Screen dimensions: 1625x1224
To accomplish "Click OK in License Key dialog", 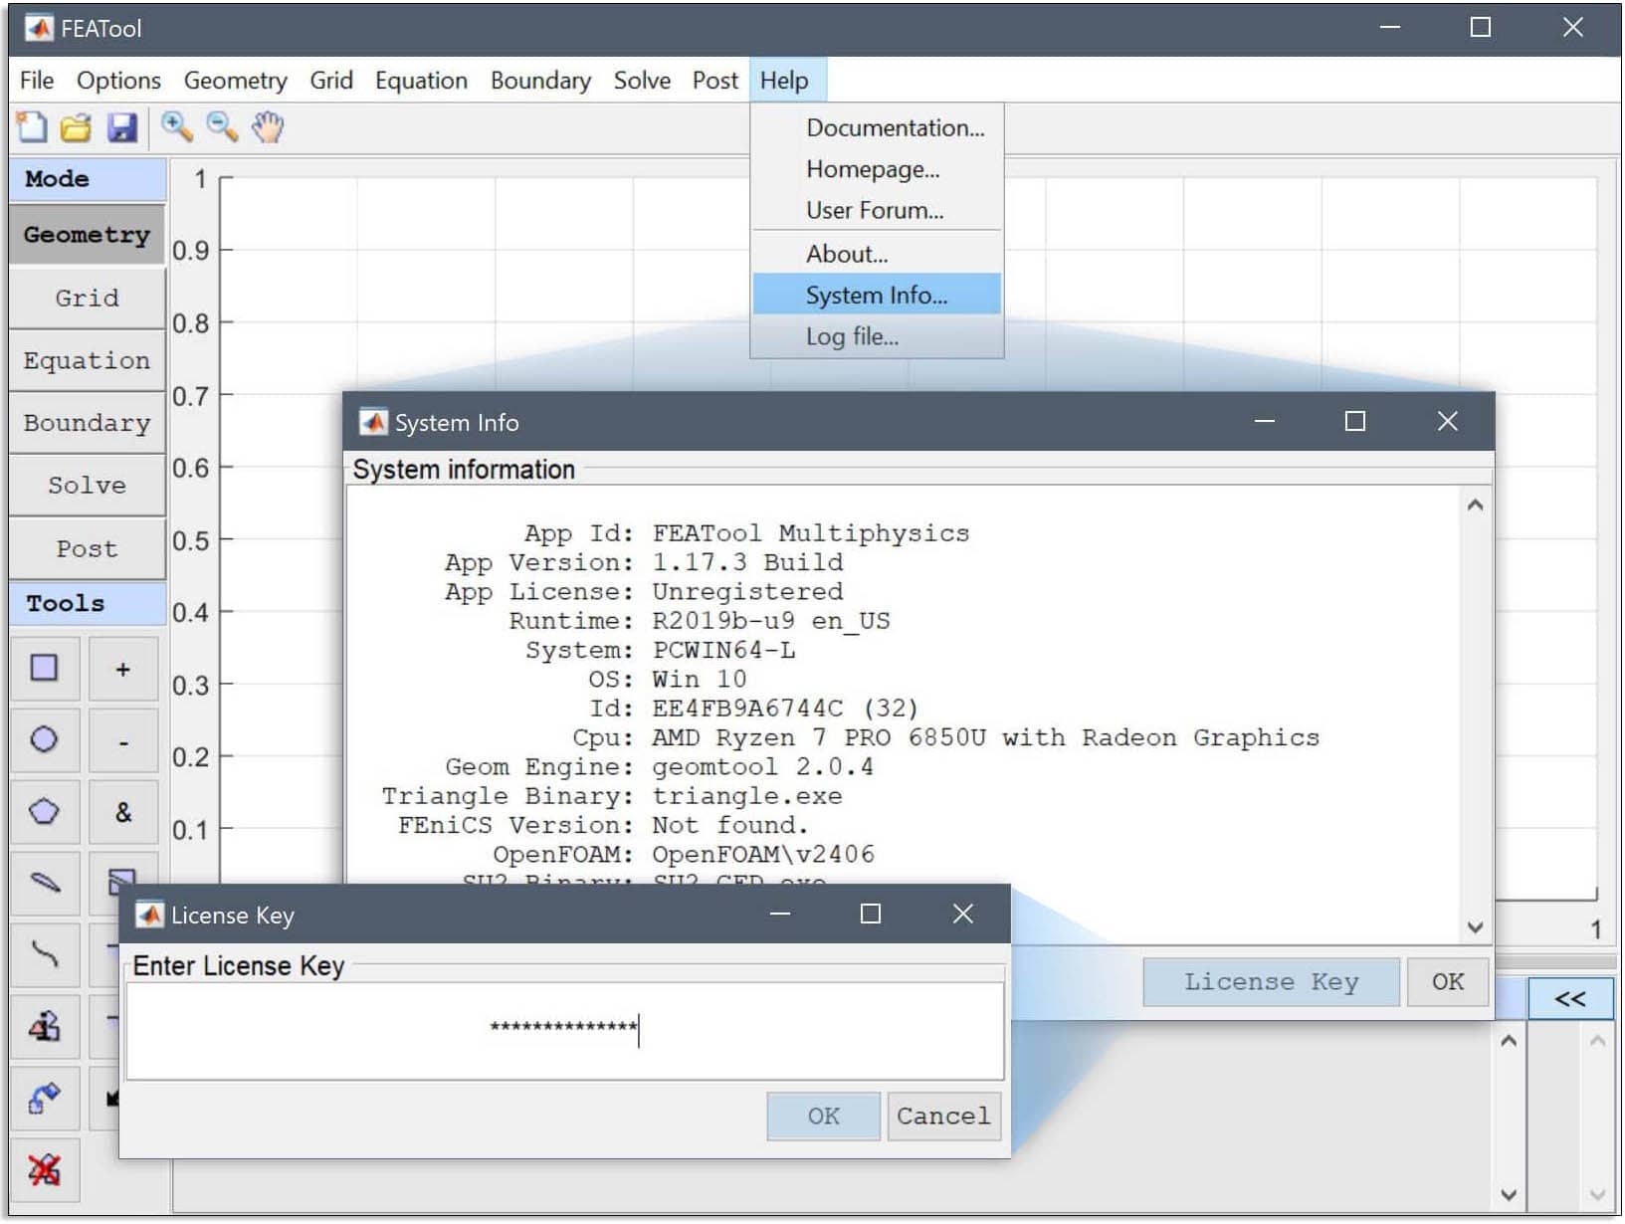I will coord(824,1117).
